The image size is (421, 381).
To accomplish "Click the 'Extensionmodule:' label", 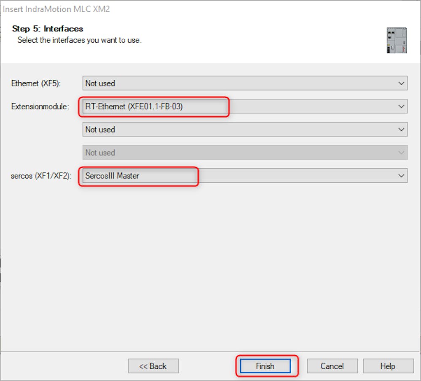I will pos(40,106).
